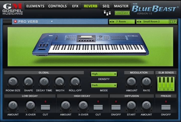181x122 pixels.
Task: Toggle the Pro Verb red power LED
Action: [15, 22]
